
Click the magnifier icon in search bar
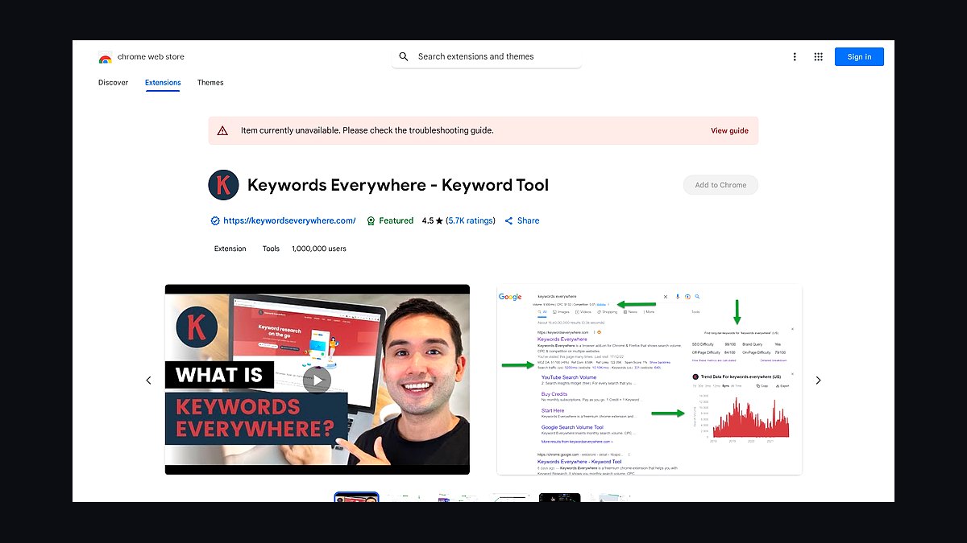pyautogui.click(x=404, y=57)
